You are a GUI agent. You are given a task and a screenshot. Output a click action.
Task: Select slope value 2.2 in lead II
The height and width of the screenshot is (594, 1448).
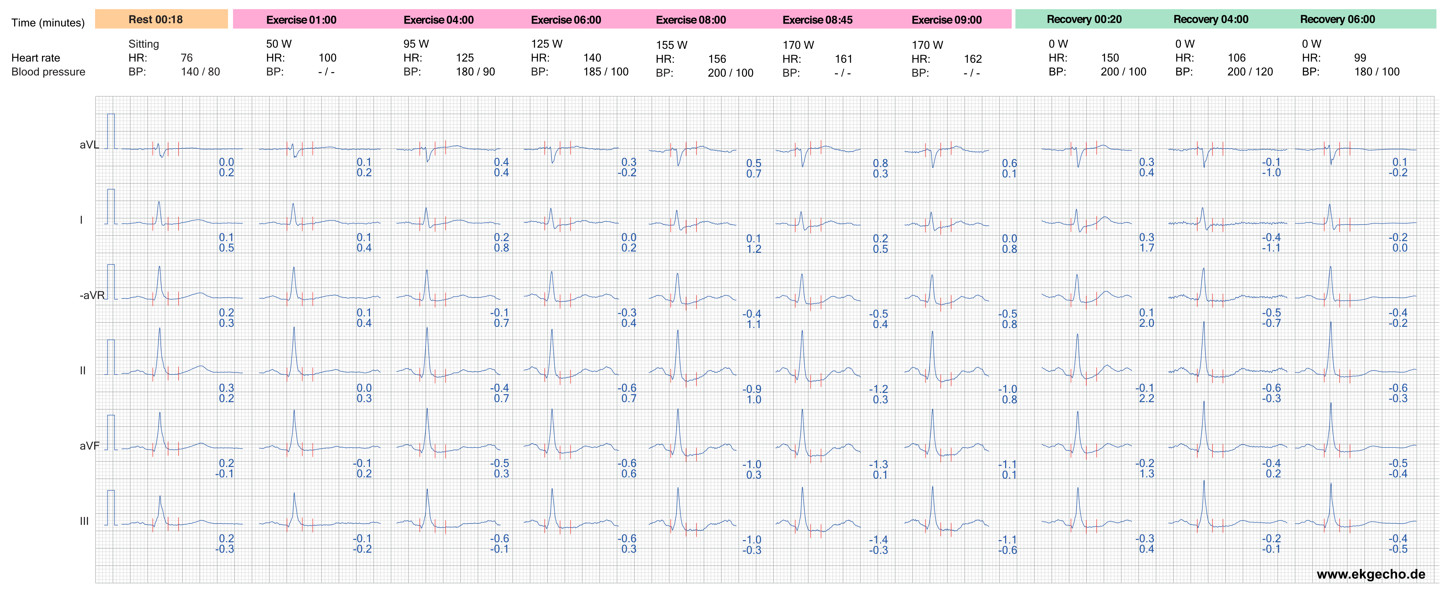click(1147, 398)
